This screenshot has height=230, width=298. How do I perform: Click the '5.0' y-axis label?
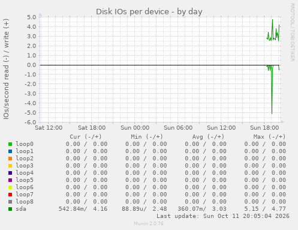pyautogui.click(x=32, y=17)
